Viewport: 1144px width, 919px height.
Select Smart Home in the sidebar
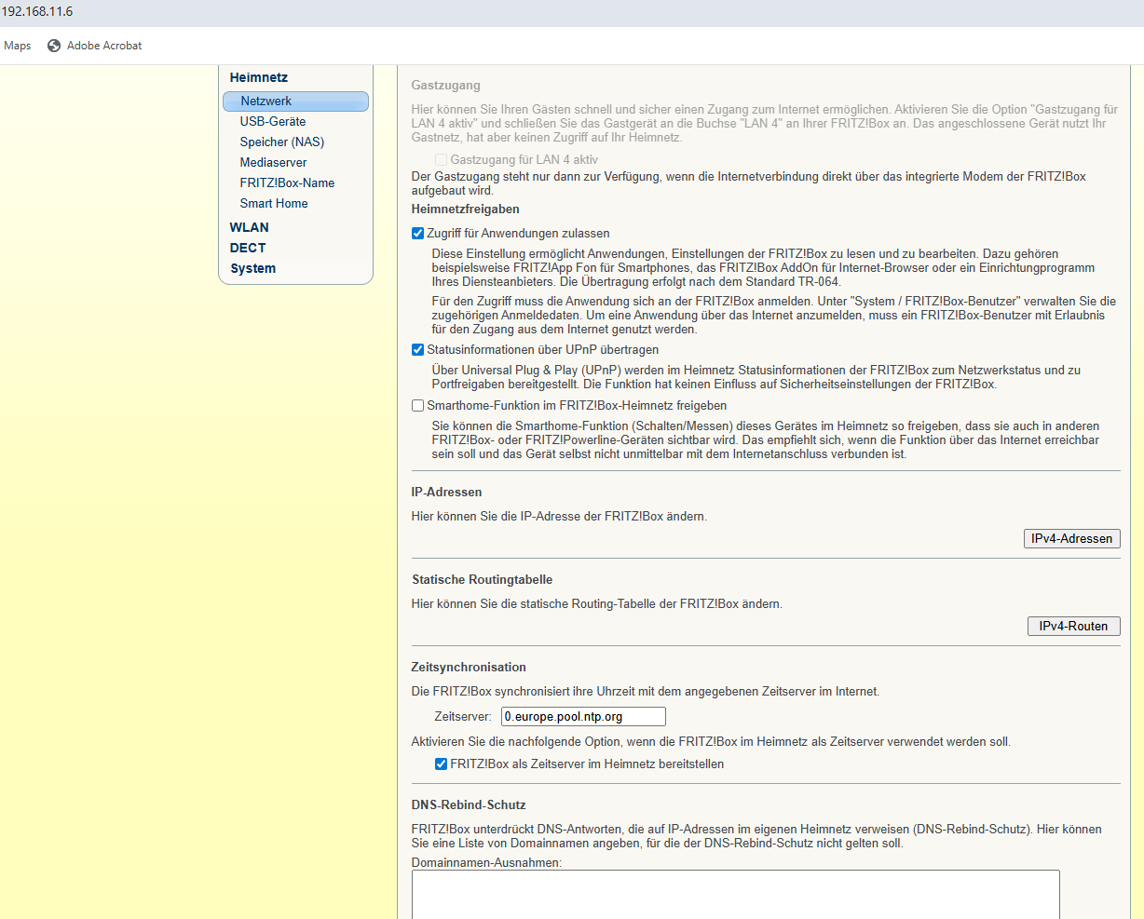pyautogui.click(x=273, y=204)
